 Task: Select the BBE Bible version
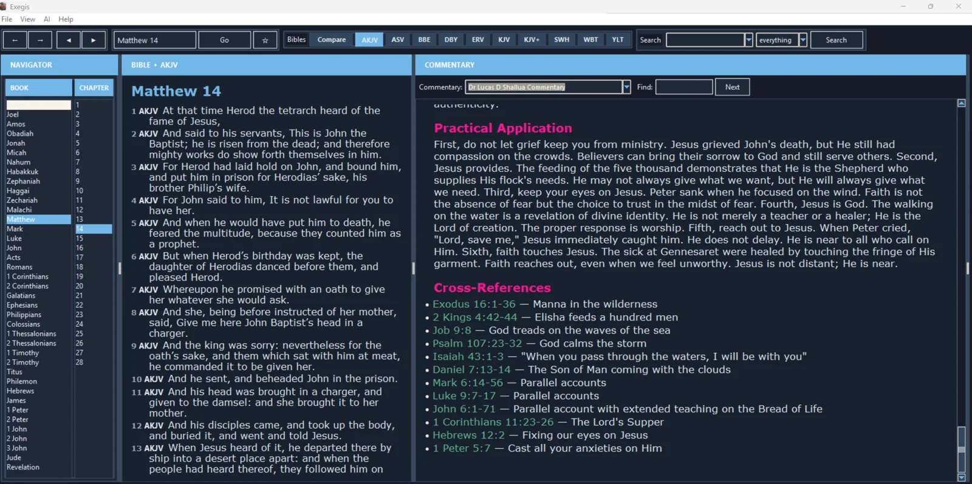click(424, 39)
